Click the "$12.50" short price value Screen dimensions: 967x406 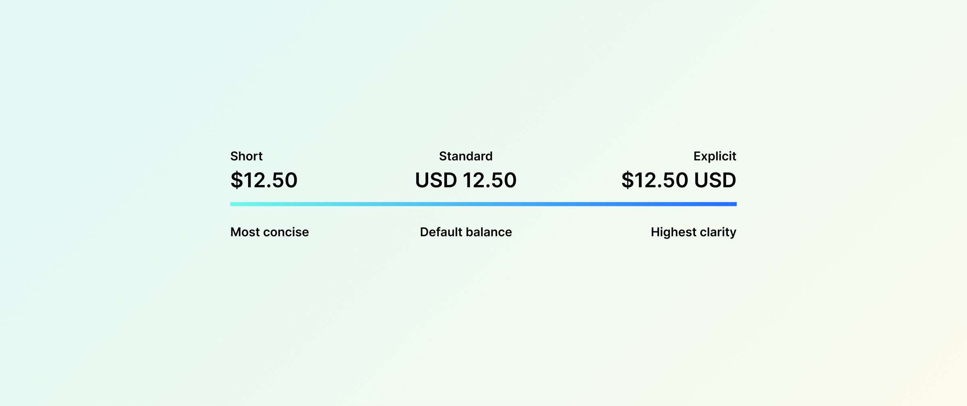[264, 180]
